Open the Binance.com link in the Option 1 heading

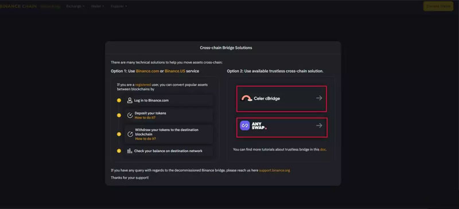pos(147,71)
